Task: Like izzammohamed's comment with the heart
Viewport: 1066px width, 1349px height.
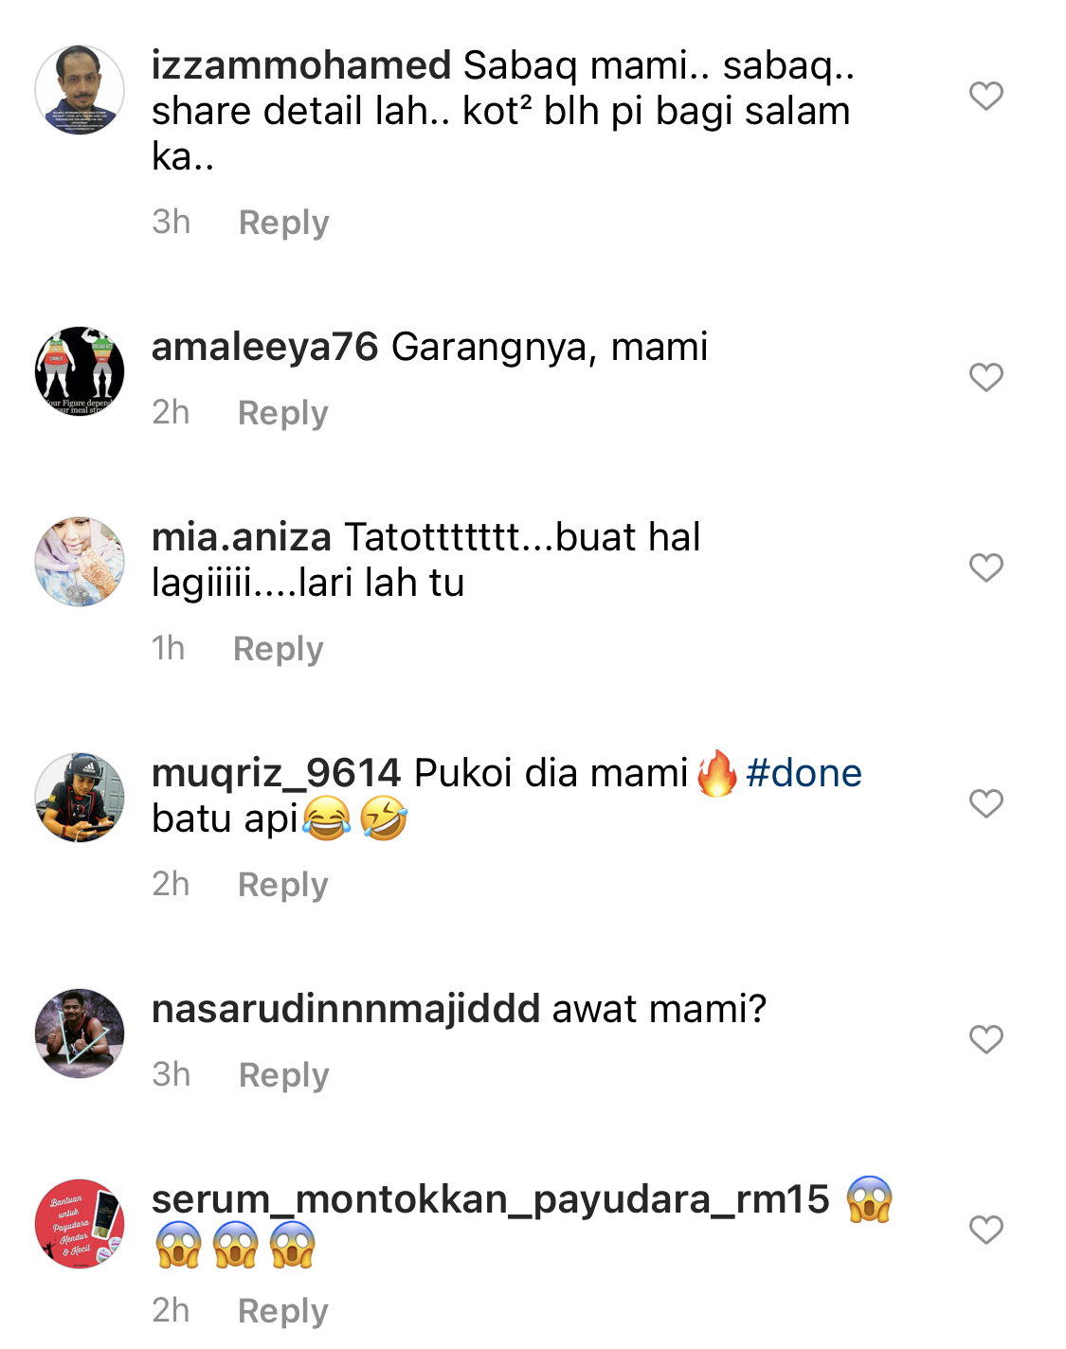Action: pyautogui.click(x=985, y=96)
